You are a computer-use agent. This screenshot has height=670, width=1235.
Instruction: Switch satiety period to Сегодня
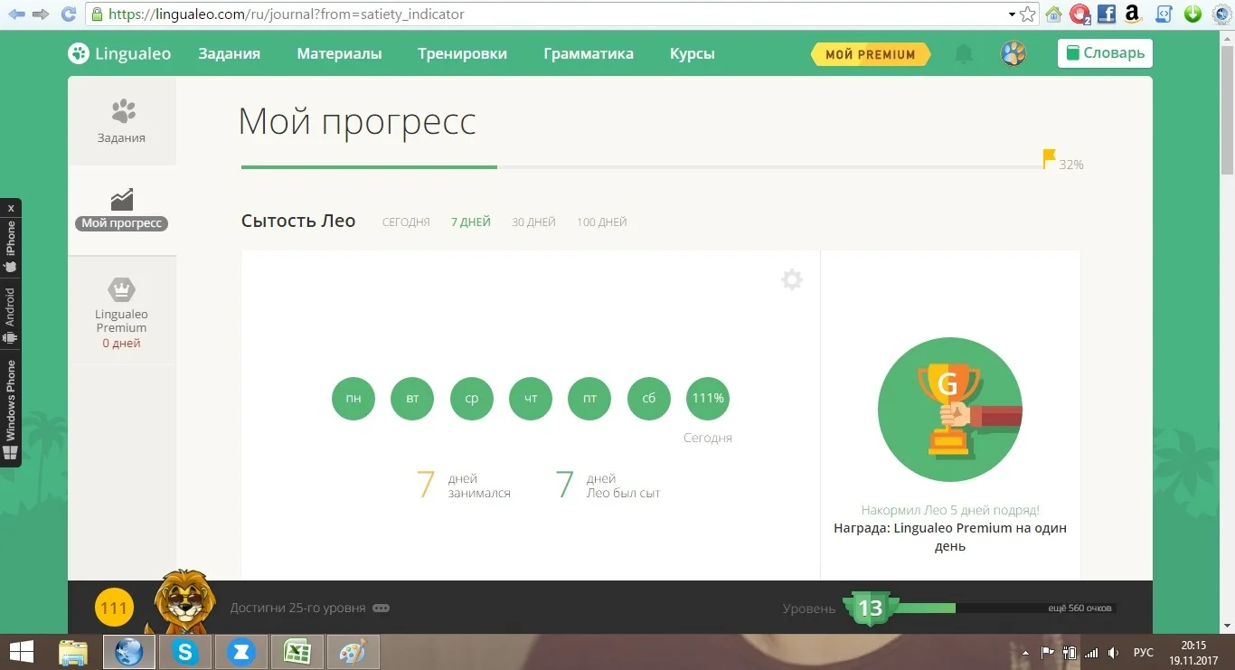click(406, 222)
